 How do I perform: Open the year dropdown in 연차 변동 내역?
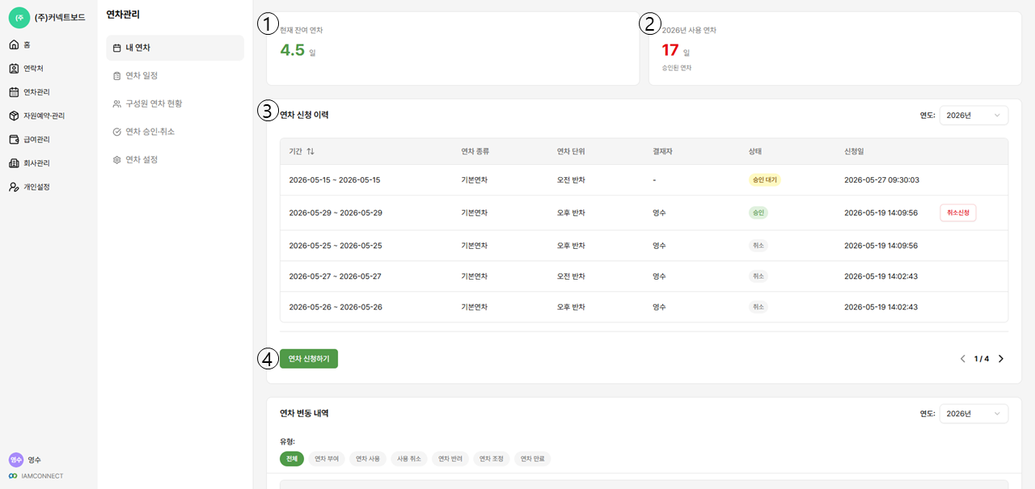[974, 414]
